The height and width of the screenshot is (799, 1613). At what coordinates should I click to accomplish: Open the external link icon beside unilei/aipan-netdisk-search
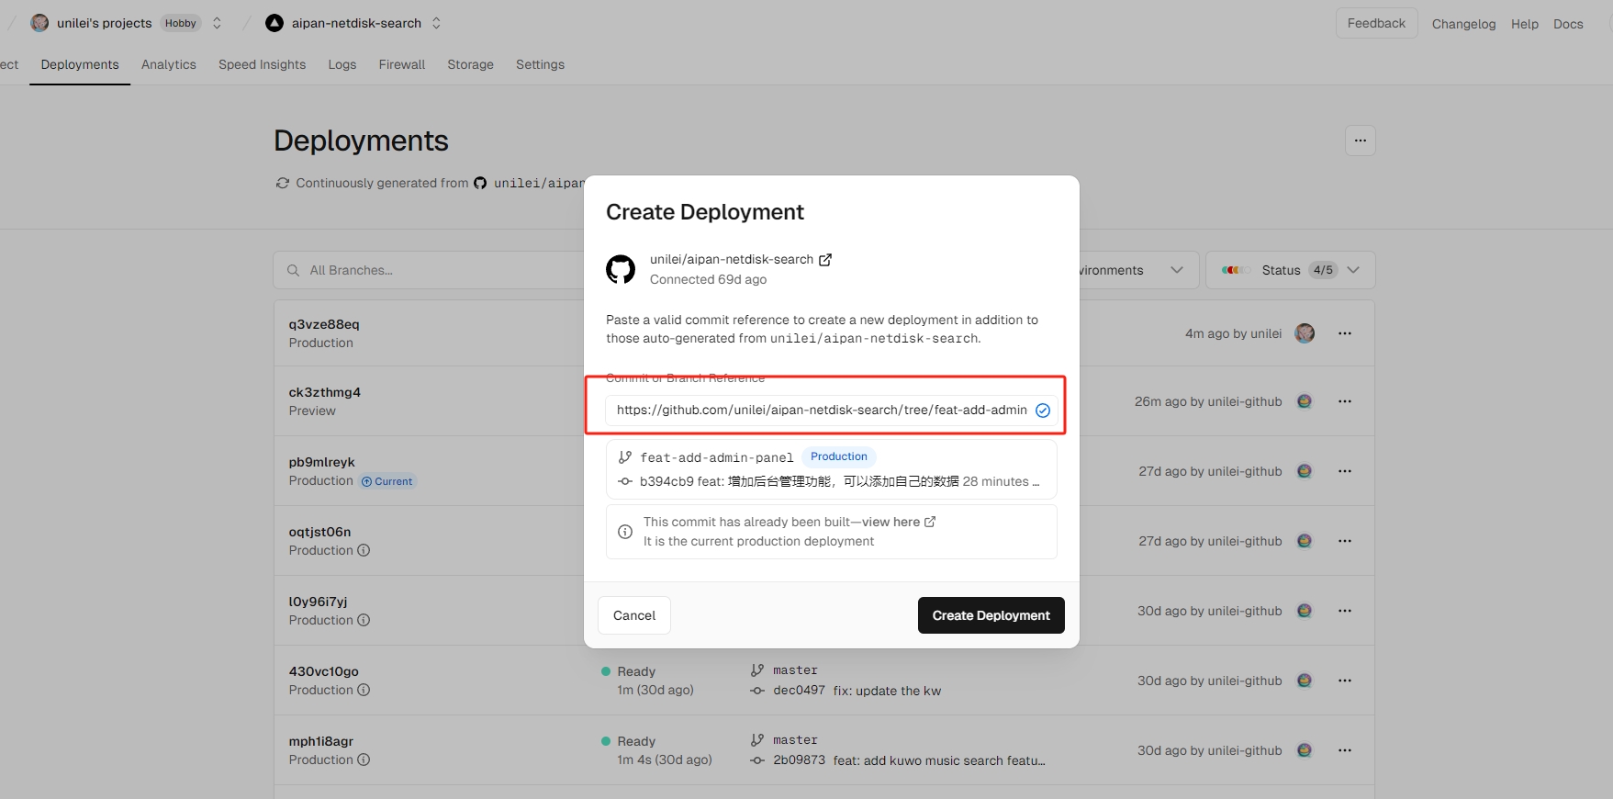coord(825,260)
